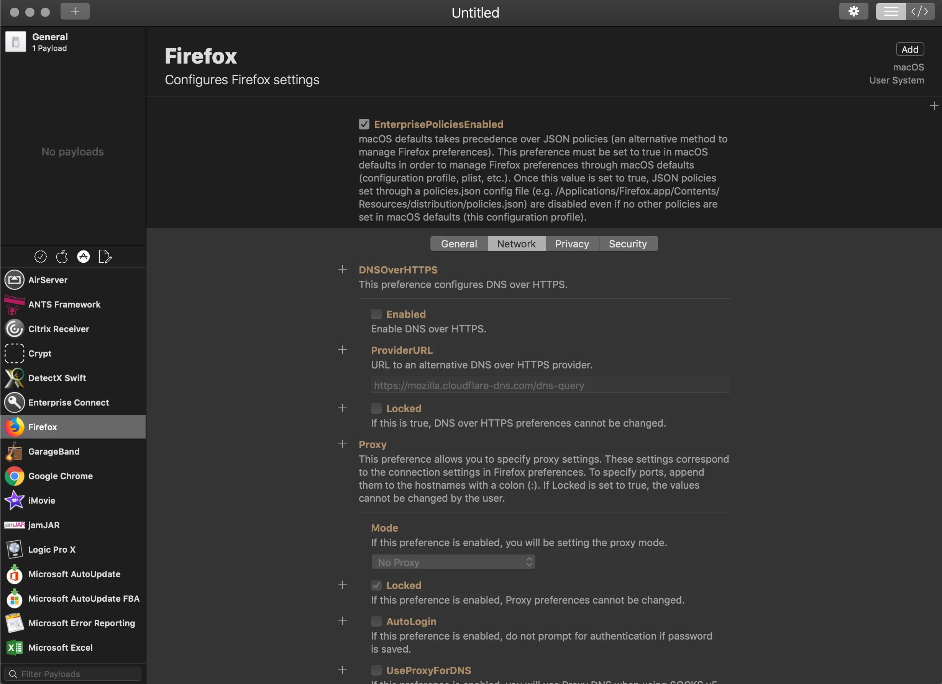Click the Proxy key title
The height and width of the screenshot is (684, 942).
coord(373,445)
